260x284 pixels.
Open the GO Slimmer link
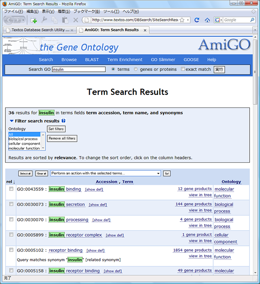(163, 60)
